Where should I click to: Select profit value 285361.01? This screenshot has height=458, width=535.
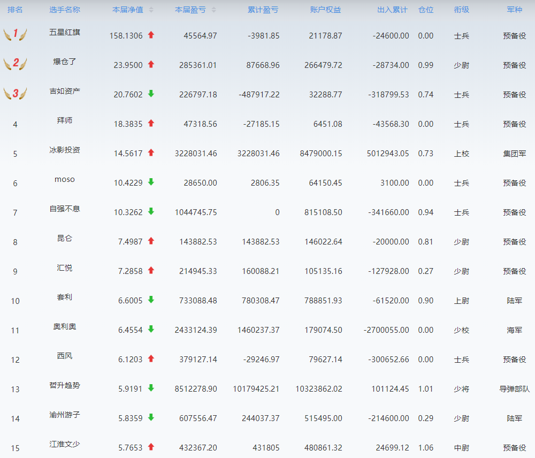(x=198, y=65)
